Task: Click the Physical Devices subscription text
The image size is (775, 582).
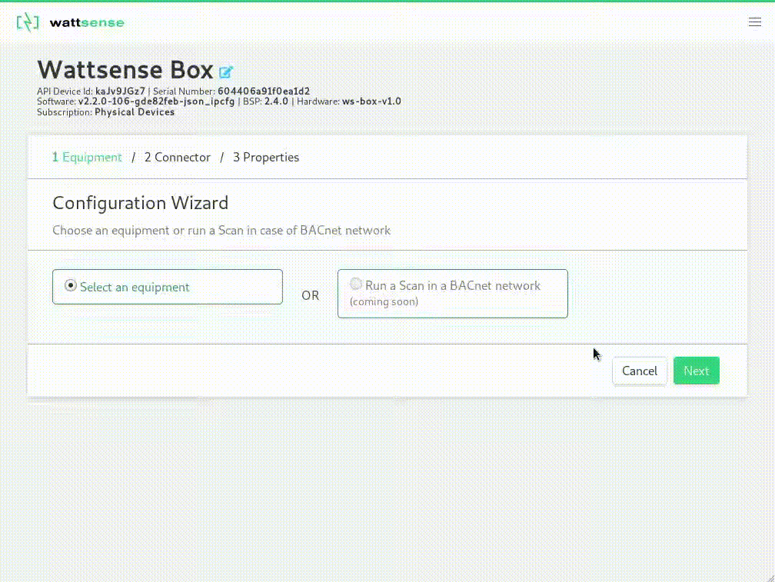Action: (x=134, y=112)
